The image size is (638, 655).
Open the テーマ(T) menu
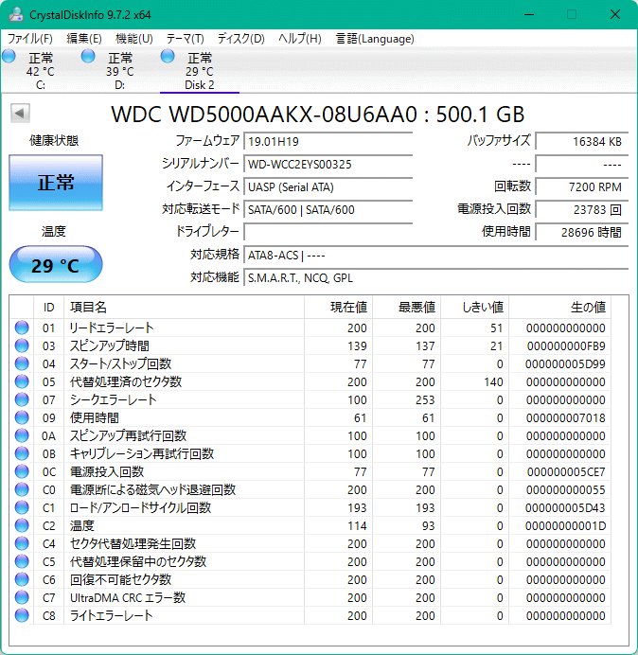pos(186,39)
